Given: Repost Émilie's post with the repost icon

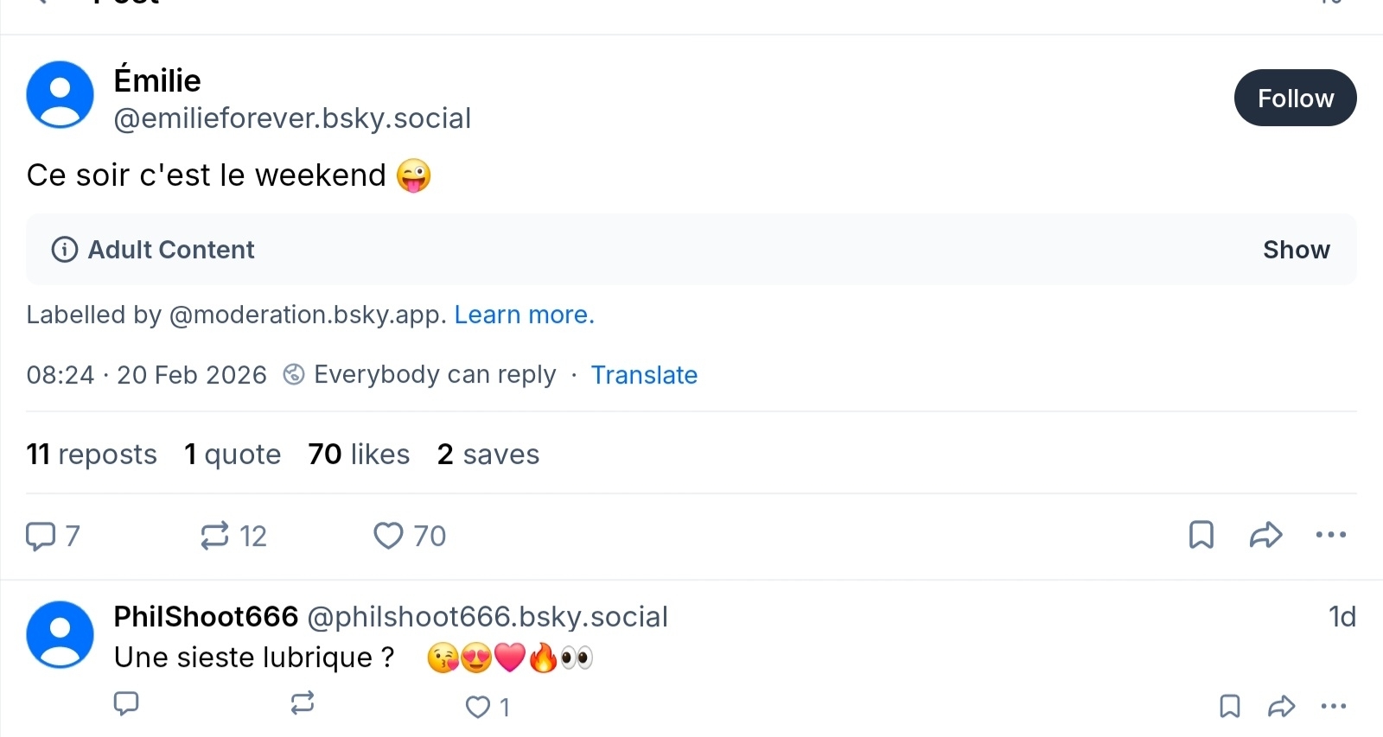Looking at the screenshot, I should (x=214, y=536).
